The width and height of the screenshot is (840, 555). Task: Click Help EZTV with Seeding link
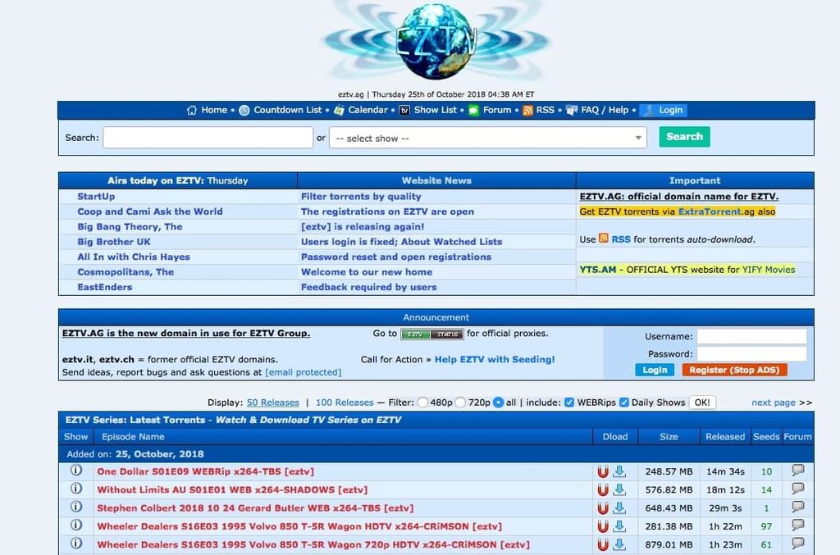[495, 360]
